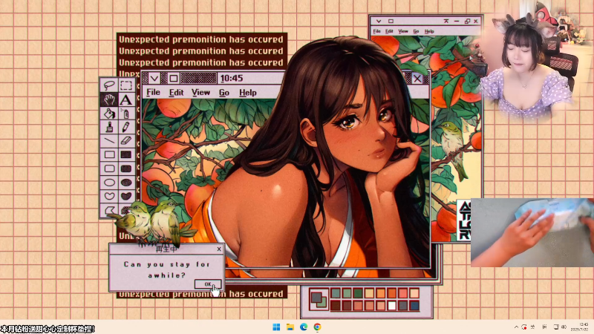Launch Microsoft Edge from the taskbar
This screenshot has width=594, height=334.
304,327
